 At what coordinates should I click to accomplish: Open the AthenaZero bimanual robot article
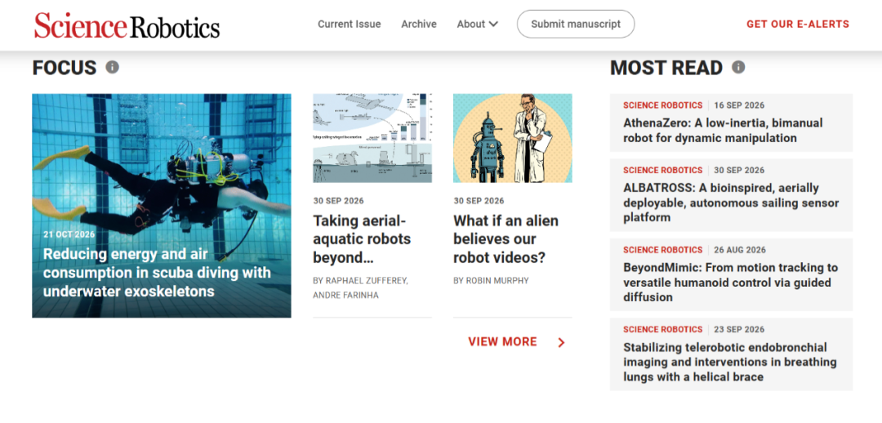(723, 131)
